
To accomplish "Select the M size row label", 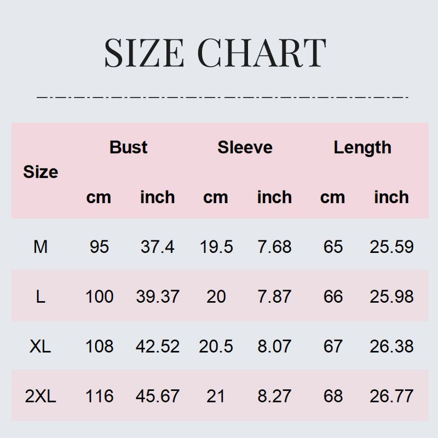I will pyautogui.click(x=41, y=247).
